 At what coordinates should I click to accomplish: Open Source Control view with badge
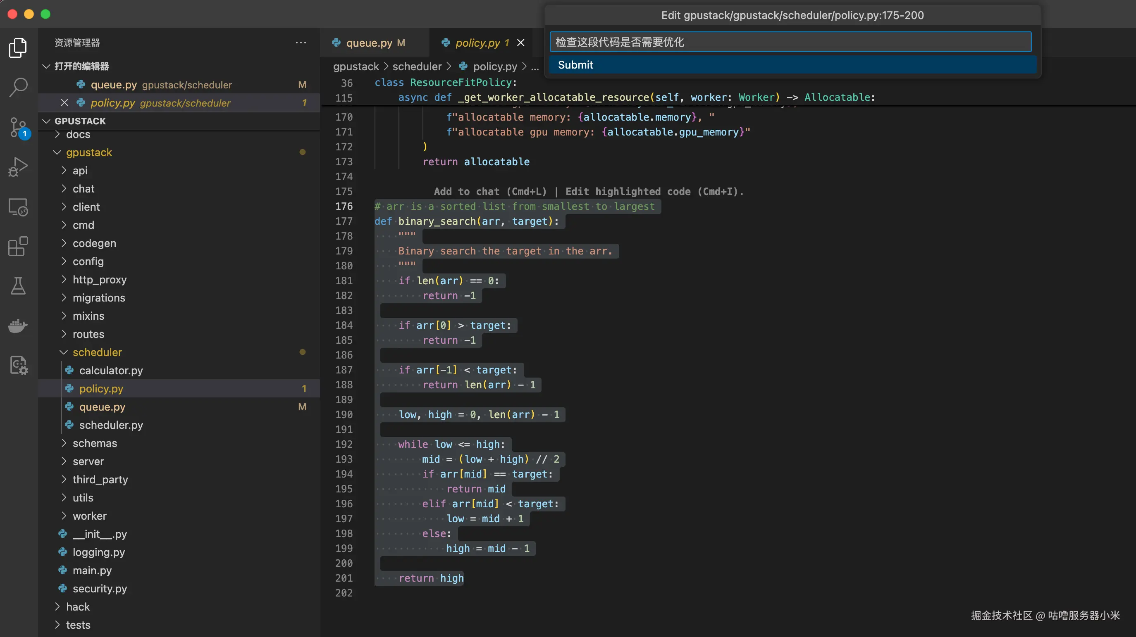pyautogui.click(x=18, y=127)
